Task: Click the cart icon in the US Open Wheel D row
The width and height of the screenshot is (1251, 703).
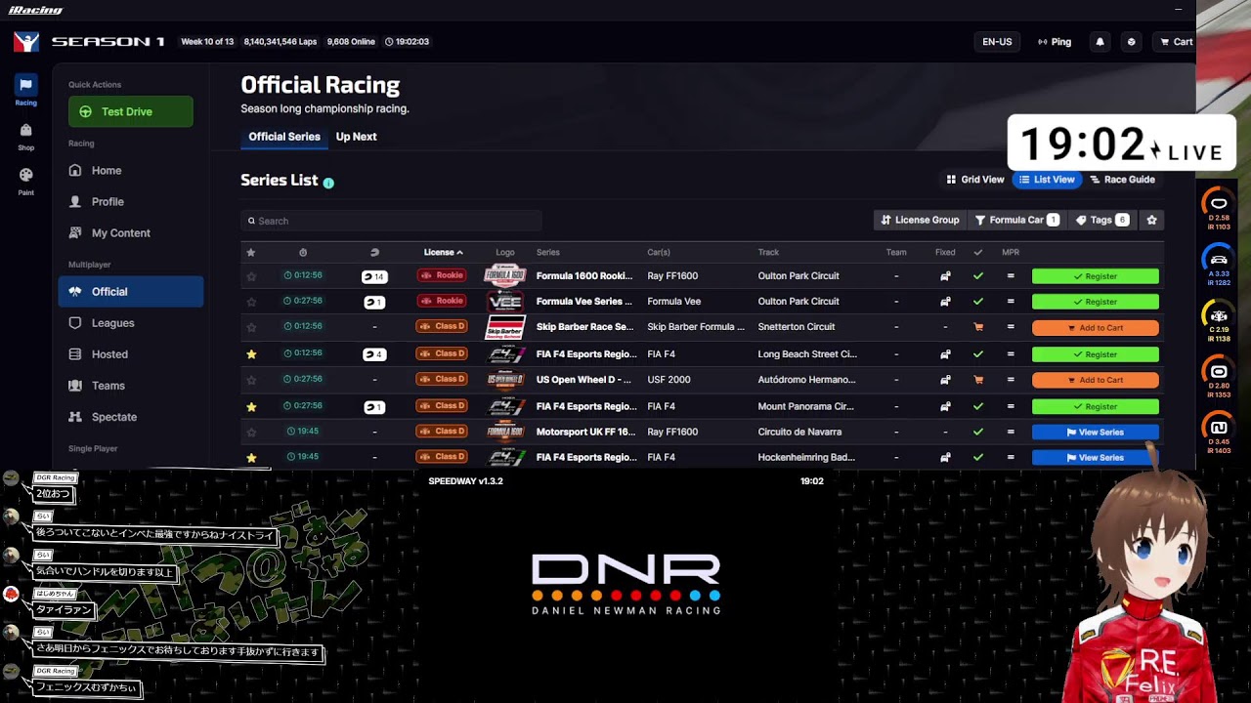Action: click(x=978, y=380)
